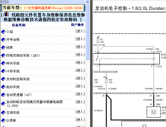Open the 进入 link for 空调系统
Viewport: 166px width, 127px height.
(x=80, y=112)
